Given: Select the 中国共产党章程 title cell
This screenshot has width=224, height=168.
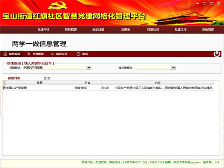Looking at the screenshot, I should click(40, 88).
